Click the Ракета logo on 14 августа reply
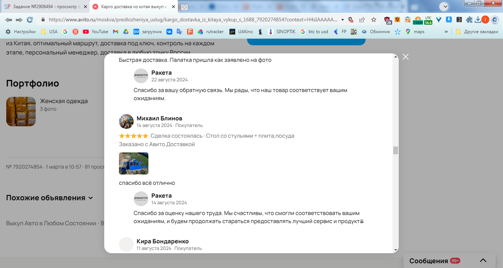 (x=141, y=199)
